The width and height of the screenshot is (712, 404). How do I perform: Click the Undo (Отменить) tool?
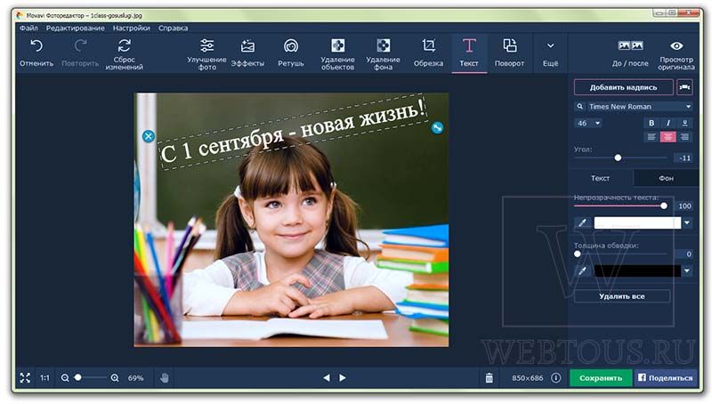[36, 53]
